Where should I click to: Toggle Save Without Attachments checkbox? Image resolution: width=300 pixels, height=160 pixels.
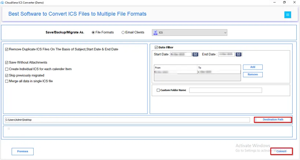pos(7,63)
